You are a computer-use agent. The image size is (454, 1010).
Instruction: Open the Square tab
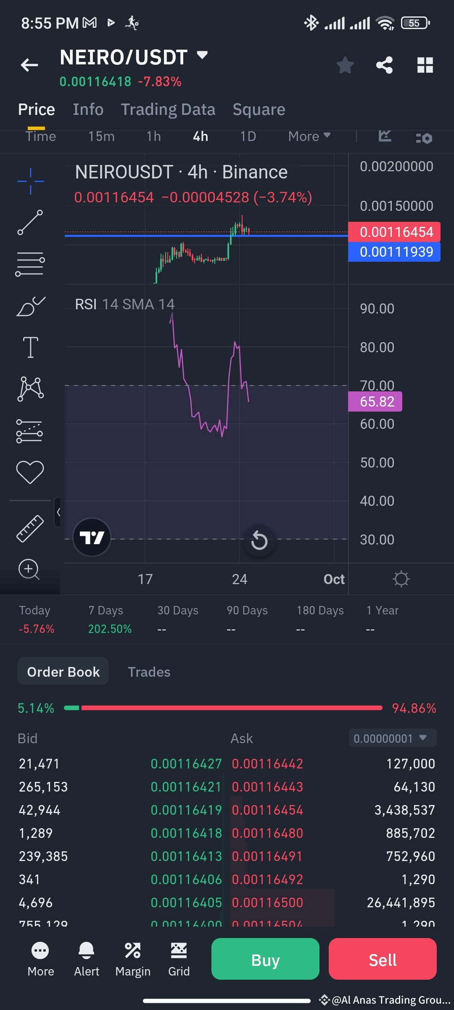pos(259,109)
